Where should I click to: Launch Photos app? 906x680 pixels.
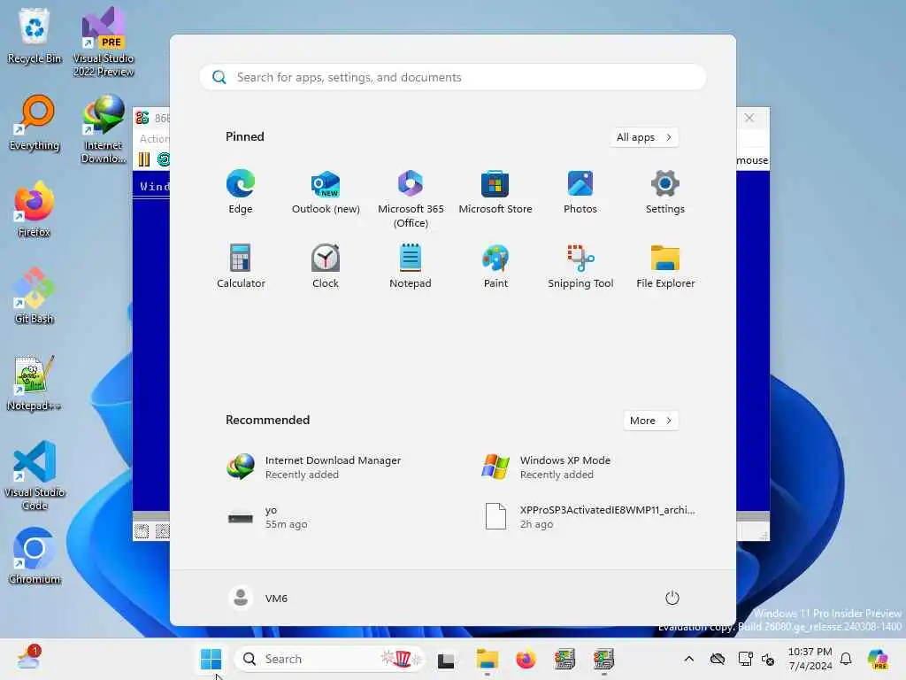[x=580, y=192]
